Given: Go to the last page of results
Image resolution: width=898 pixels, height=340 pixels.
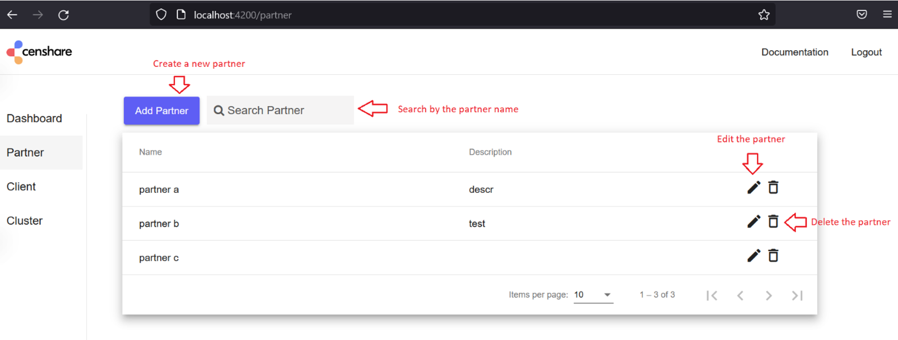Looking at the screenshot, I should click(797, 296).
